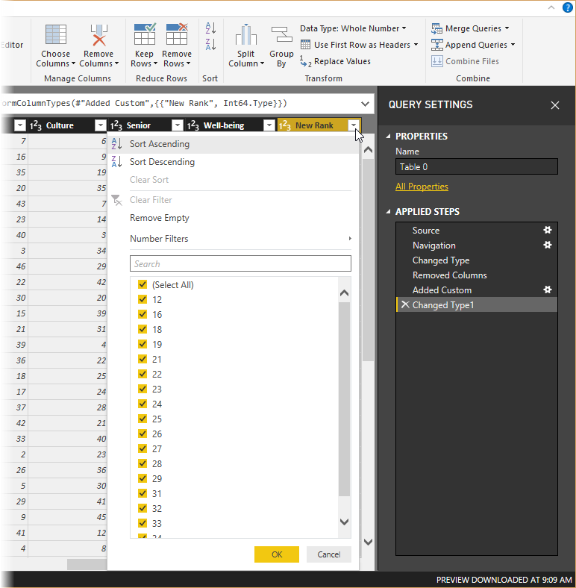Delete the Changed Type1 applied step
This screenshot has width=576, height=588.
404,305
